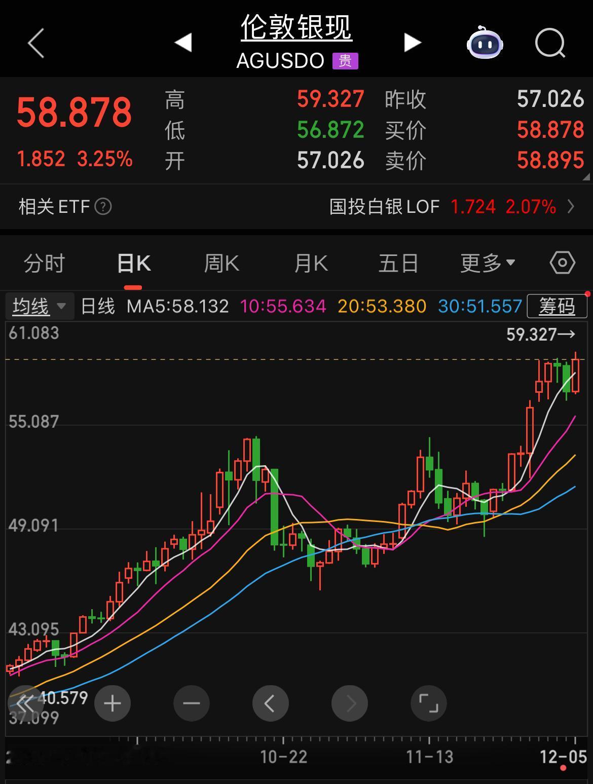Enter fullscreen chart mode
The image size is (593, 784).
coord(428,703)
